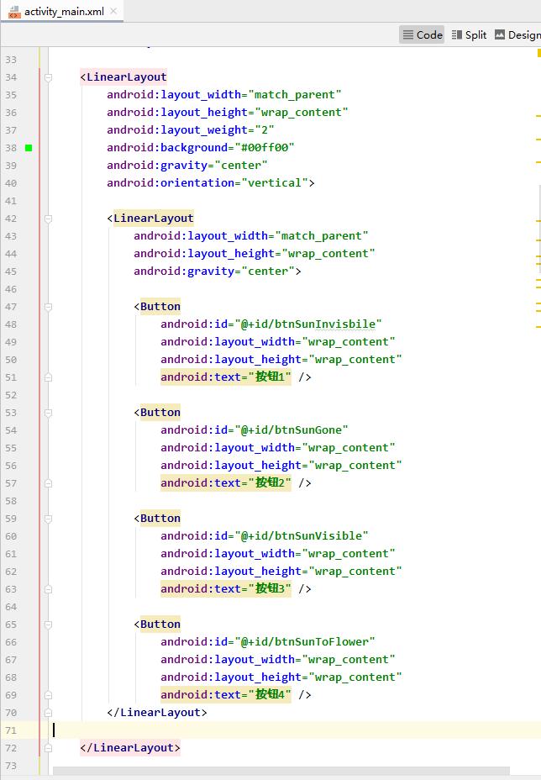Click the <Button tag on line 65
541x780 pixels.
157,625
